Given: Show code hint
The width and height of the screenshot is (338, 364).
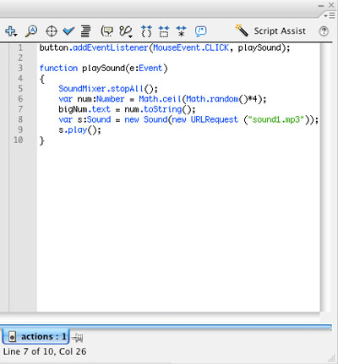Looking at the screenshot, I should pos(106,31).
